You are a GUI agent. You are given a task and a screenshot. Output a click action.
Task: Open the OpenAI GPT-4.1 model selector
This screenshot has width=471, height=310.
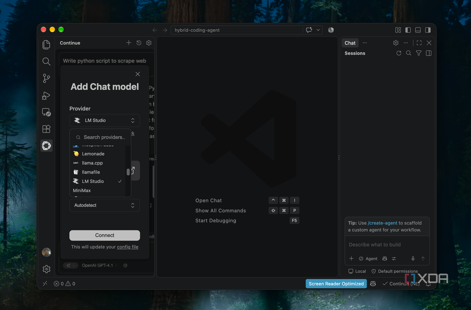click(100, 265)
